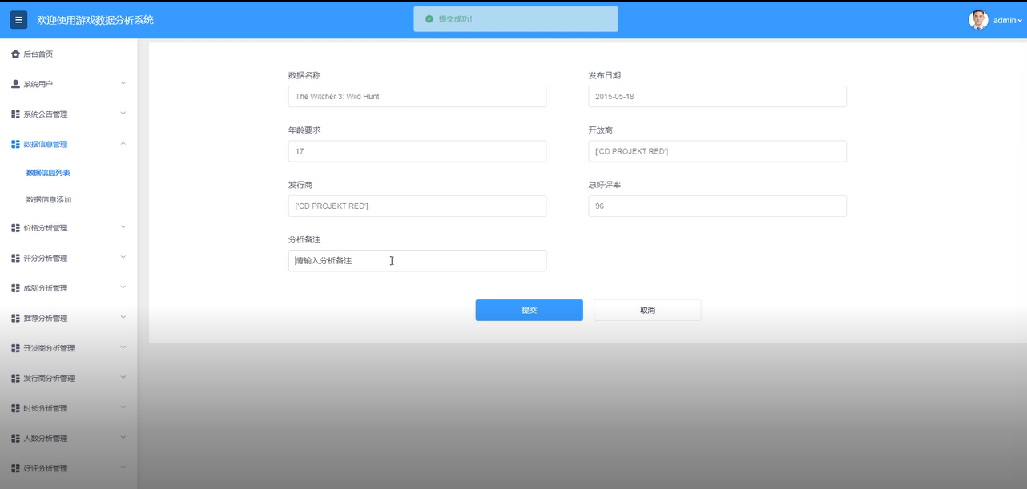Click the 发布日期 date field
Image resolution: width=1027 pixels, height=489 pixels.
pos(717,96)
